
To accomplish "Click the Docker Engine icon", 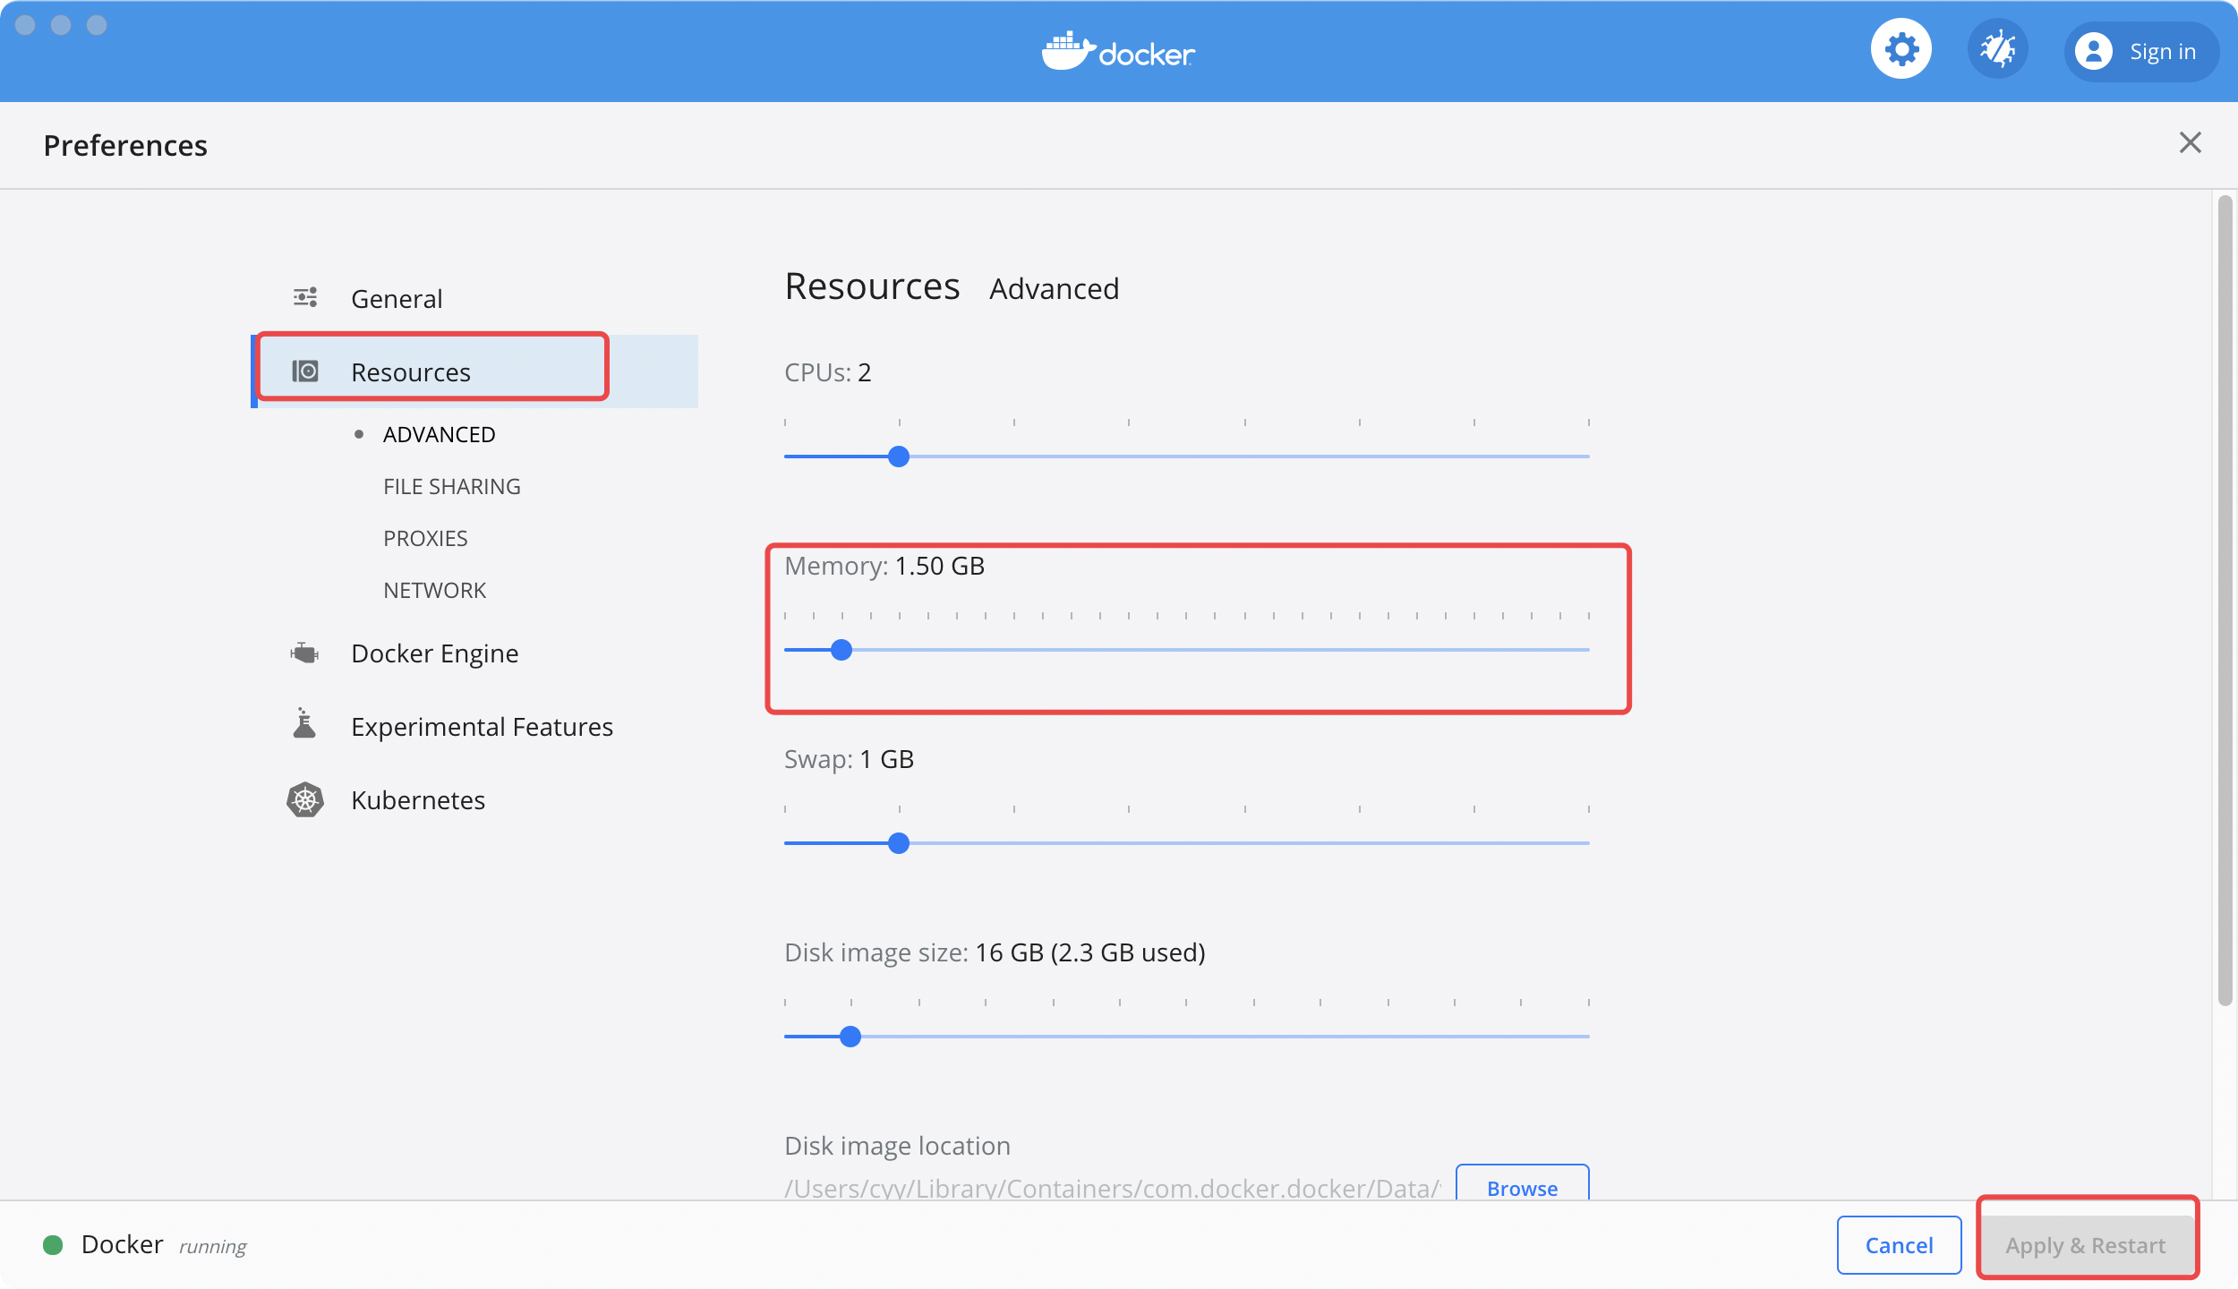I will (304, 653).
